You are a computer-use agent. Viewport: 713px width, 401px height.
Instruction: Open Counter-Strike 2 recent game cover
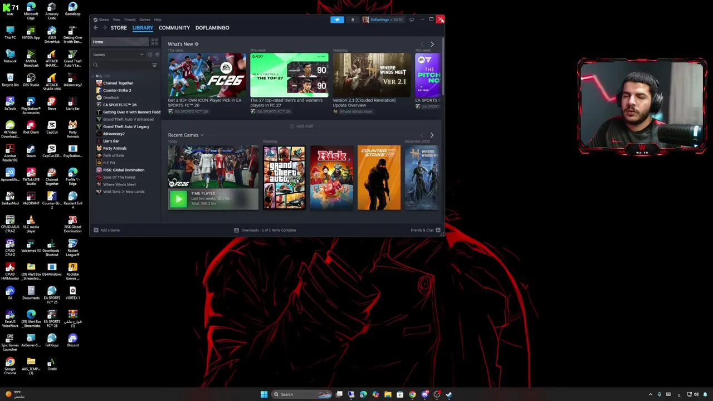pyautogui.click(x=379, y=178)
